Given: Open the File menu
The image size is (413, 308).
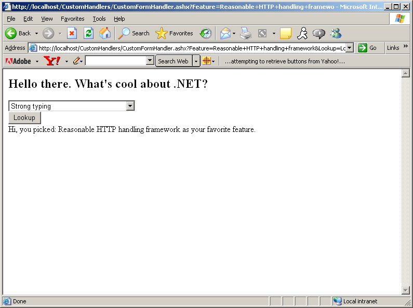Looking at the screenshot, I should [11, 19].
